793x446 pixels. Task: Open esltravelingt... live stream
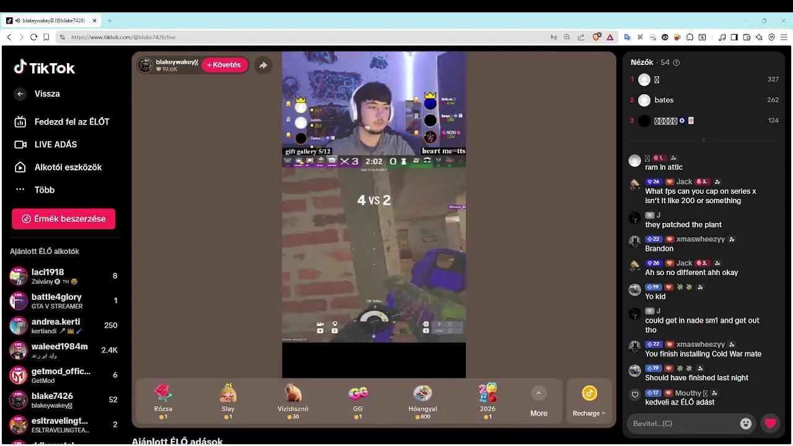63,424
